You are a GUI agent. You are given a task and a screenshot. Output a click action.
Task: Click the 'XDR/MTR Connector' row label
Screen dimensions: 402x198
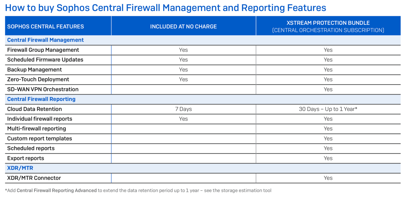tap(34, 178)
